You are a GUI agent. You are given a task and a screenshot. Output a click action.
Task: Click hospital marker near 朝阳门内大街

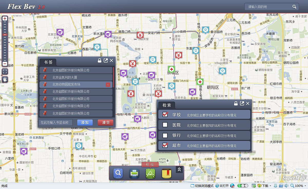pyautogui.click(x=200, y=82)
